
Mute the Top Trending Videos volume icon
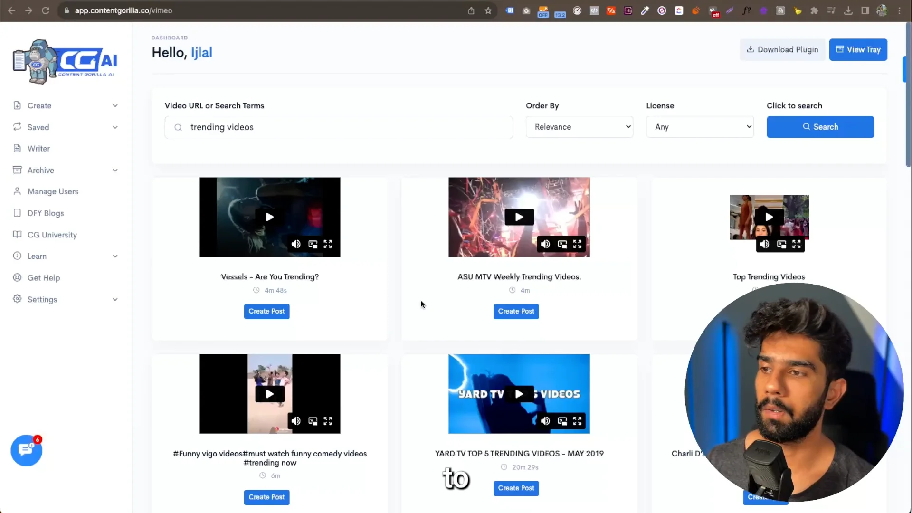coord(764,244)
